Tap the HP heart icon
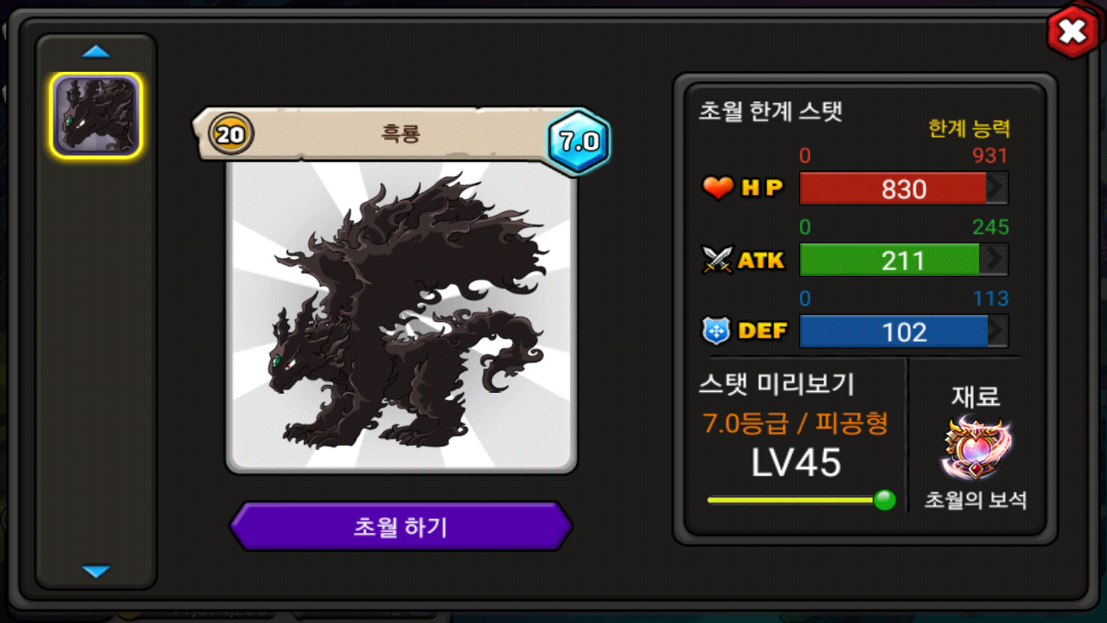The height and width of the screenshot is (623, 1107). (x=718, y=188)
